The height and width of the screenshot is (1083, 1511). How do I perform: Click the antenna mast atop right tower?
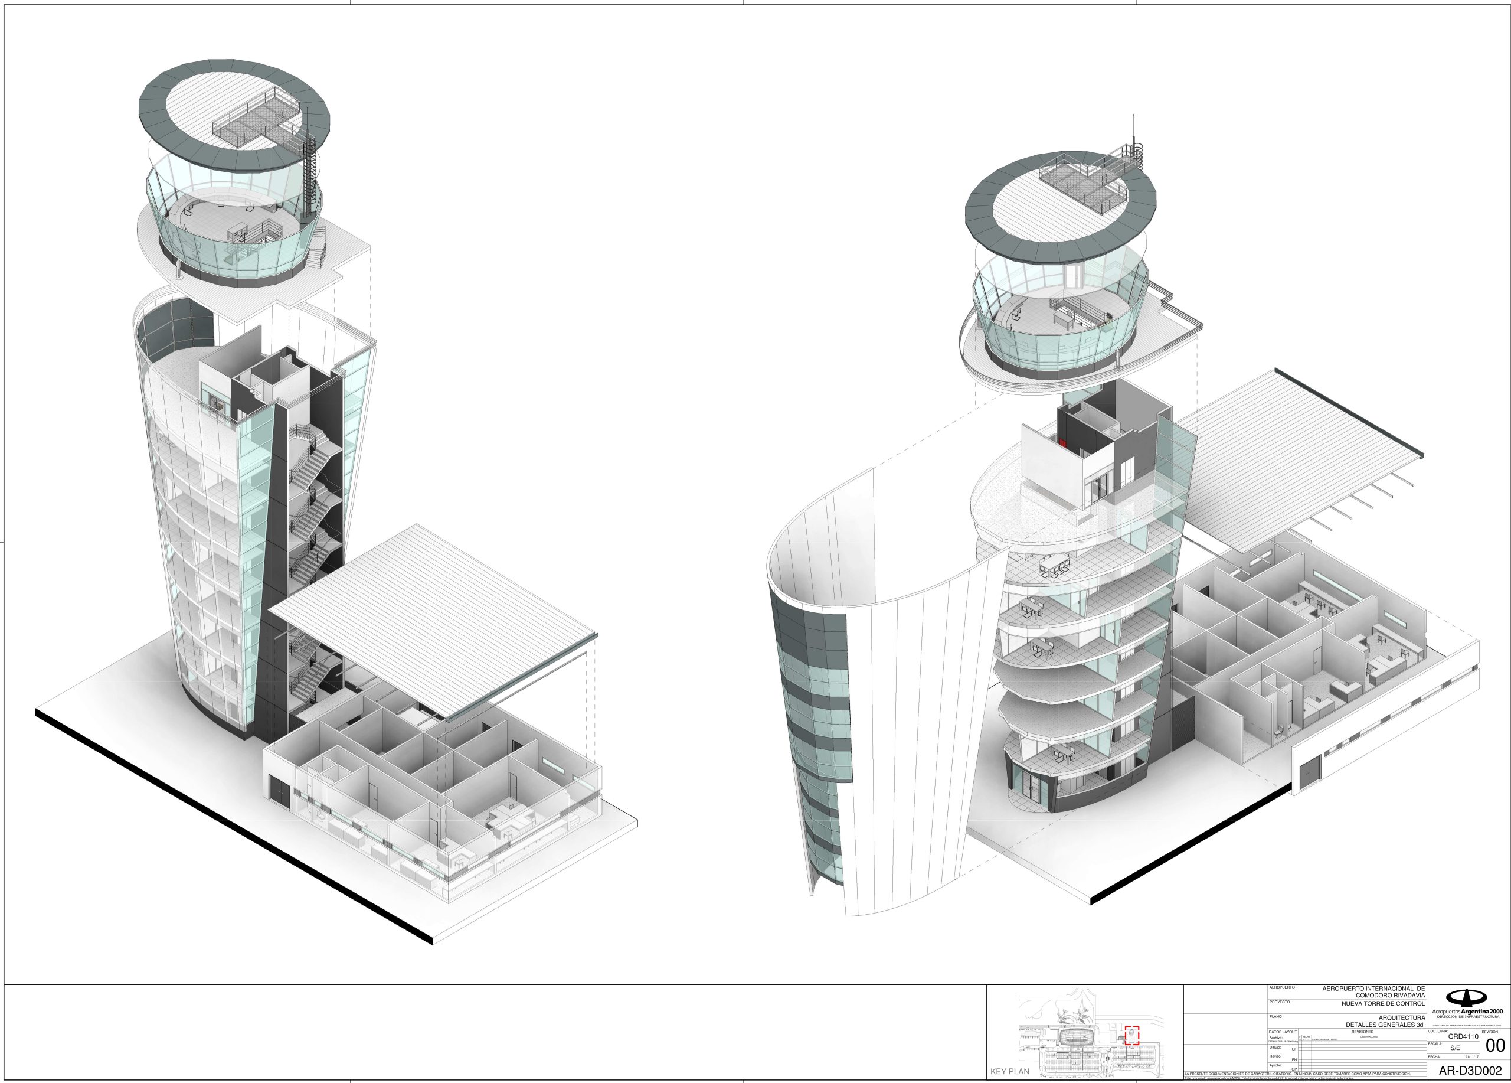point(1134,129)
